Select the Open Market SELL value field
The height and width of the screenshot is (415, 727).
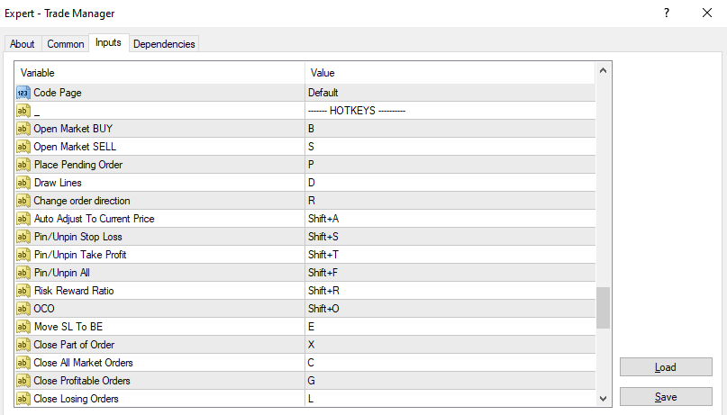[450, 147]
